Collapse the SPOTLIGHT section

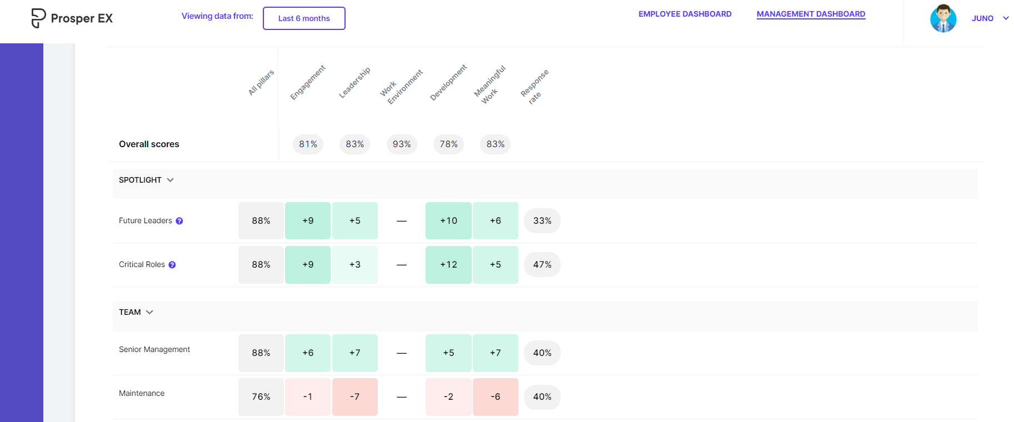(x=171, y=180)
